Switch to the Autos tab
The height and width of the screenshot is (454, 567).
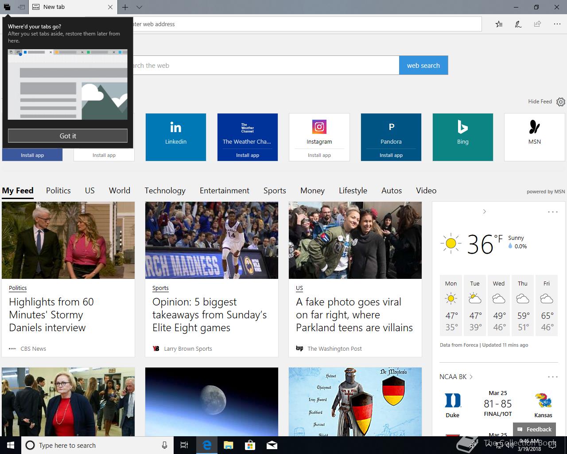(392, 191)
